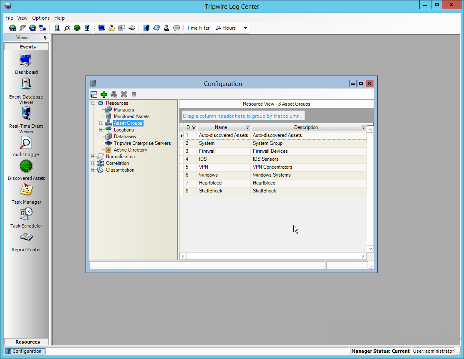Click the two networked computers toolbar icon

coord(43,28)
